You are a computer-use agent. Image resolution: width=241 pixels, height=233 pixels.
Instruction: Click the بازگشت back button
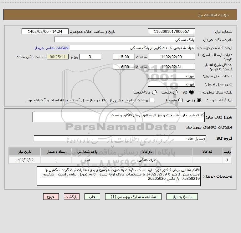click(x=72, y=197)
